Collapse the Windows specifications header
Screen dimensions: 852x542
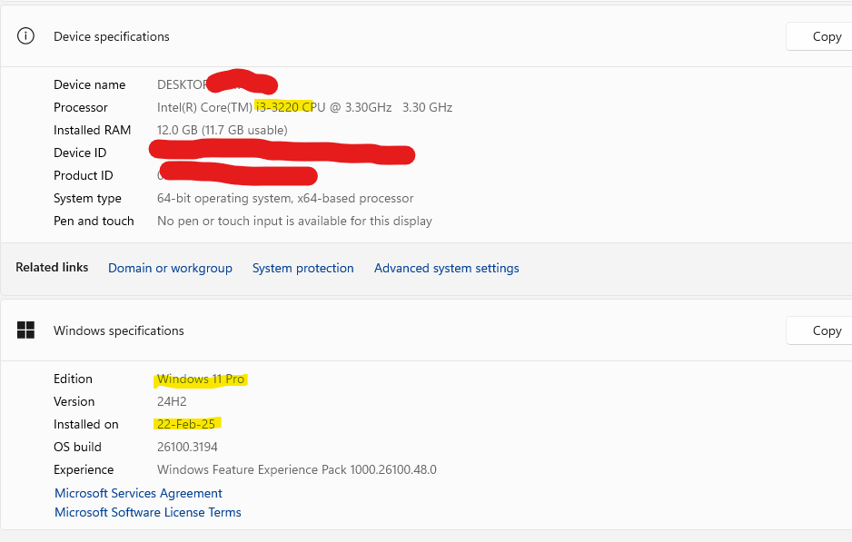(x=426, y=330)
